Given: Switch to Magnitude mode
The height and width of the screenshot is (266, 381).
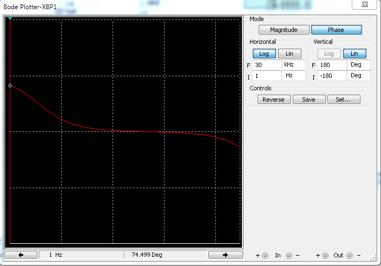Looking at the screenshot, I should 284,30.
